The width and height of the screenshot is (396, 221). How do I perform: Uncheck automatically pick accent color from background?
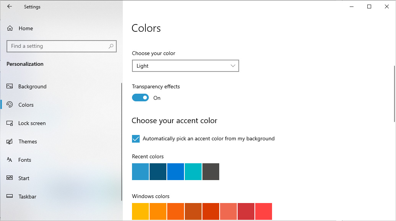tap(136, 138)
